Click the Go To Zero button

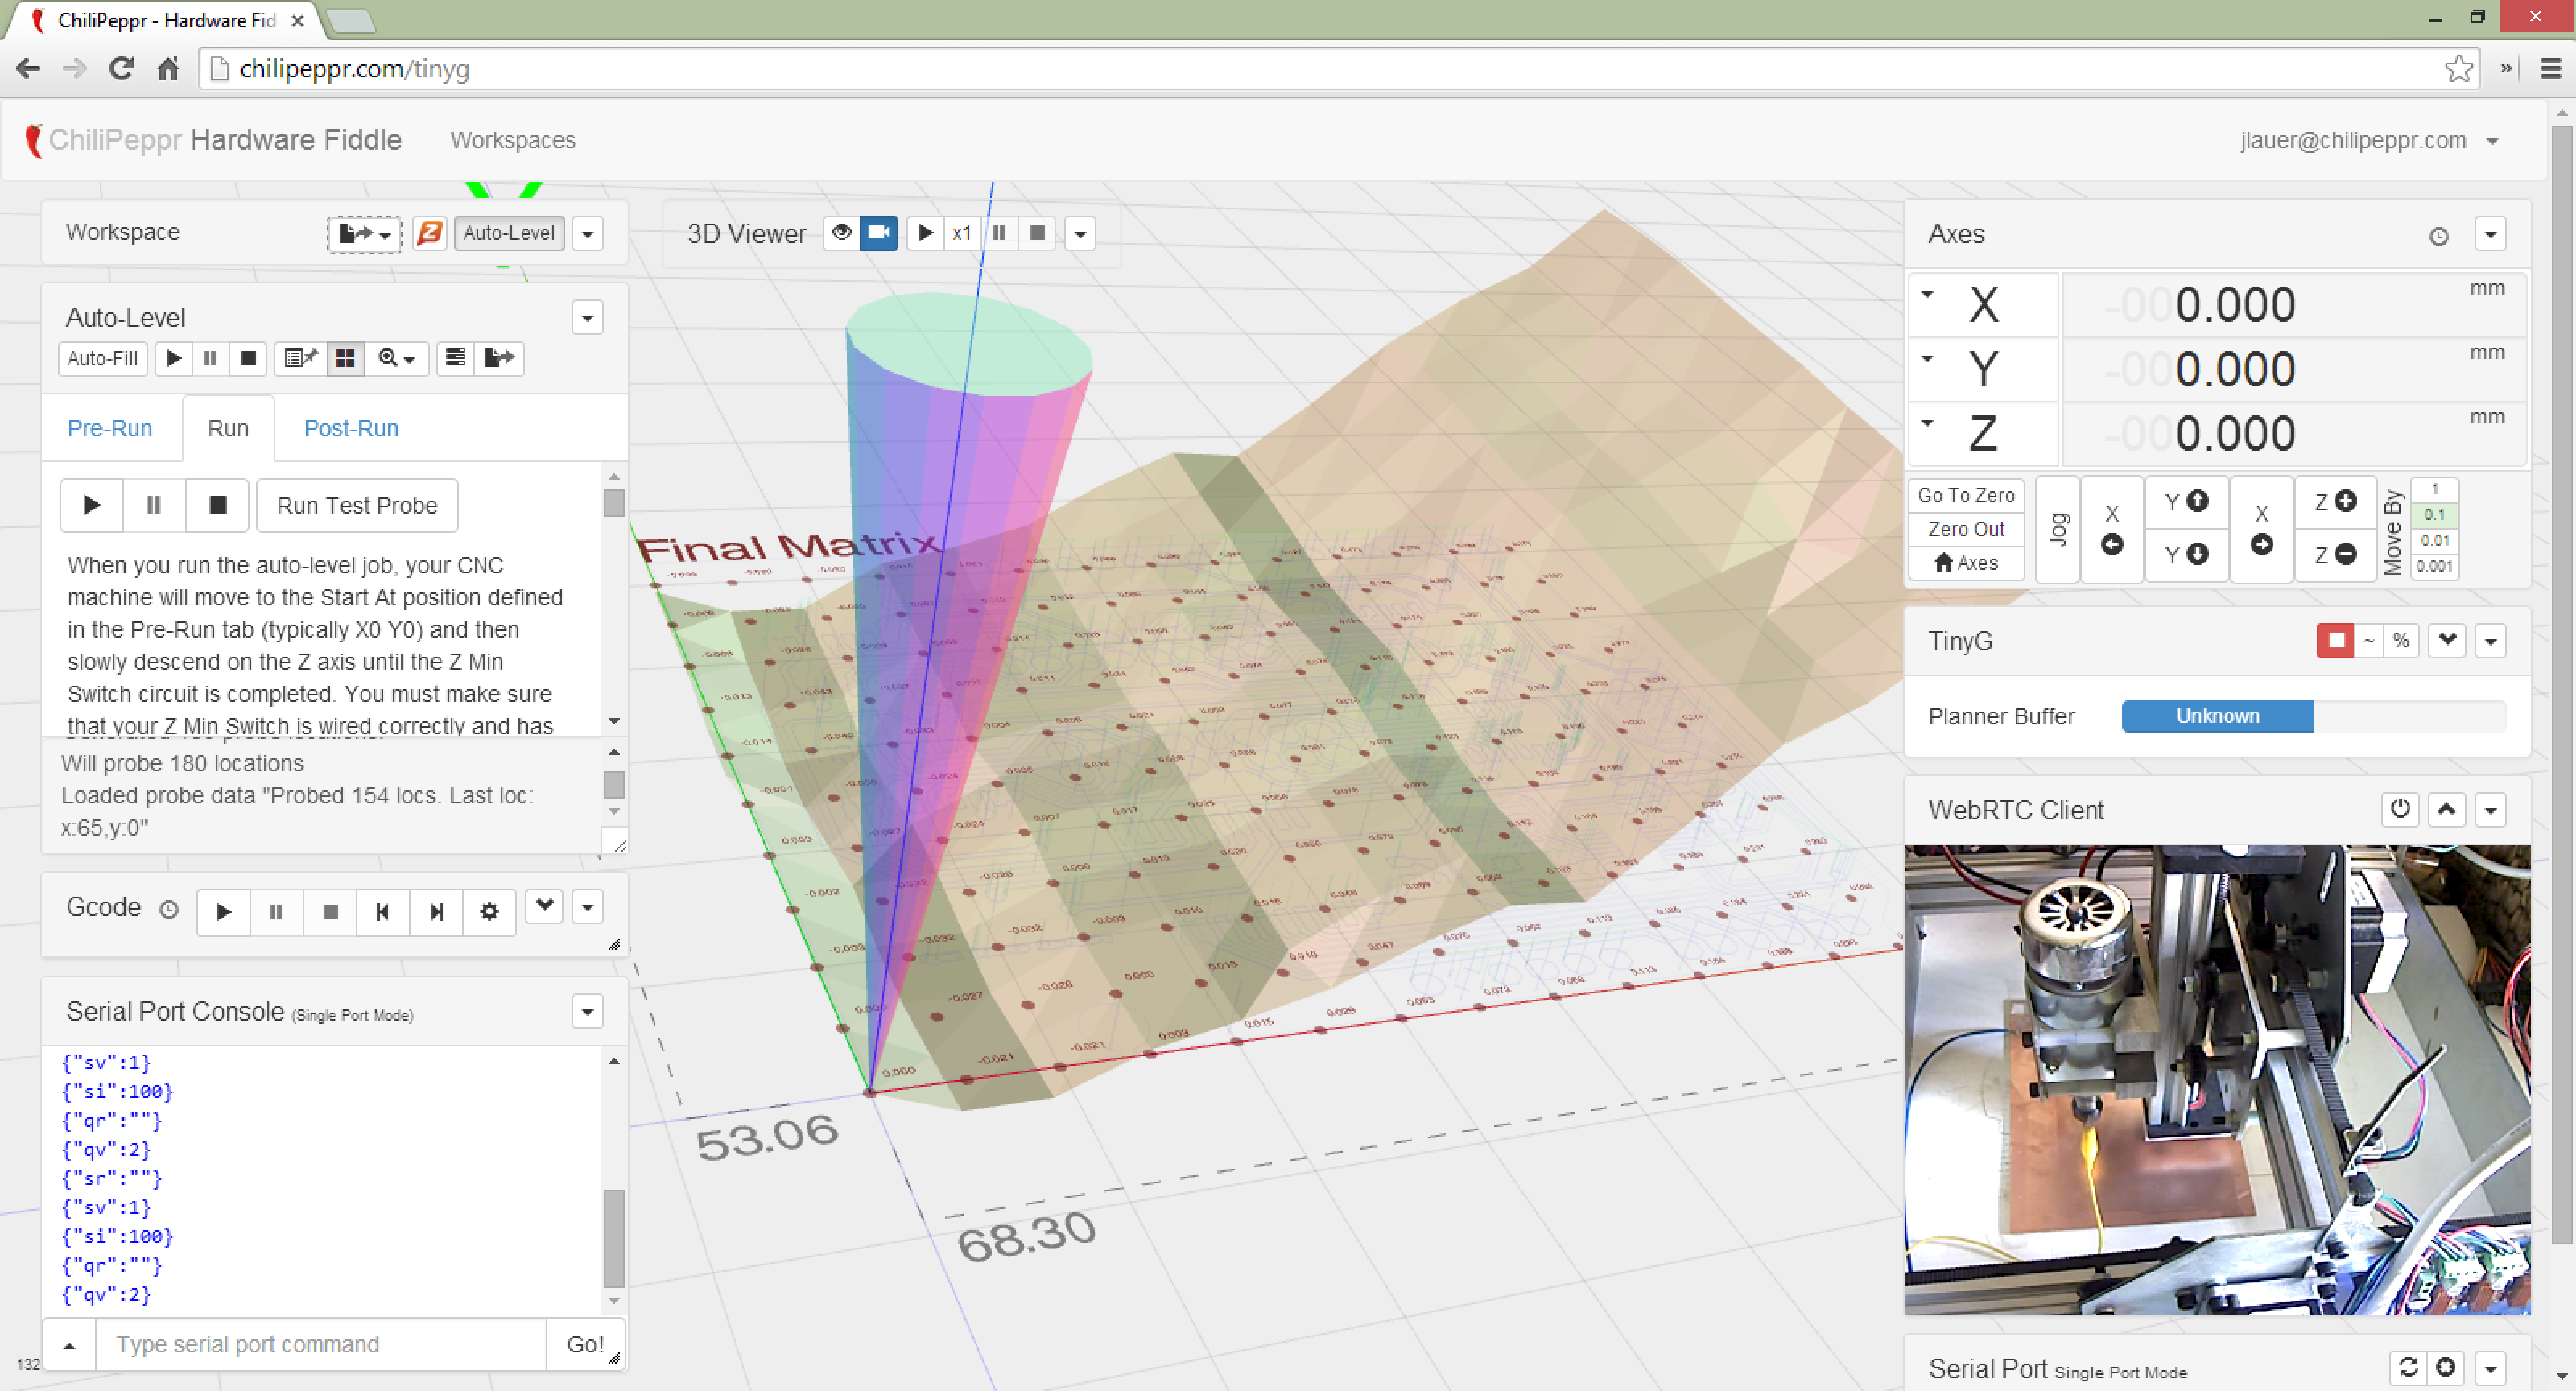1965,495
